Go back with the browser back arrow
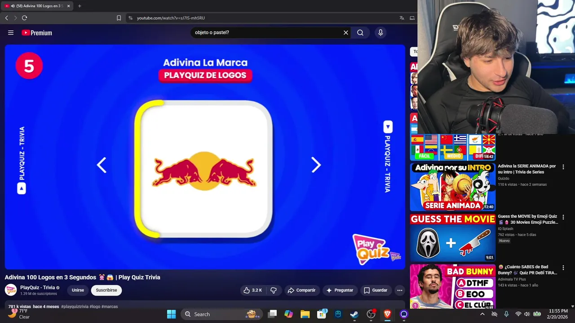Image resolution: width=575 pixels, height=323 pixels. click(x=6, y=18)
